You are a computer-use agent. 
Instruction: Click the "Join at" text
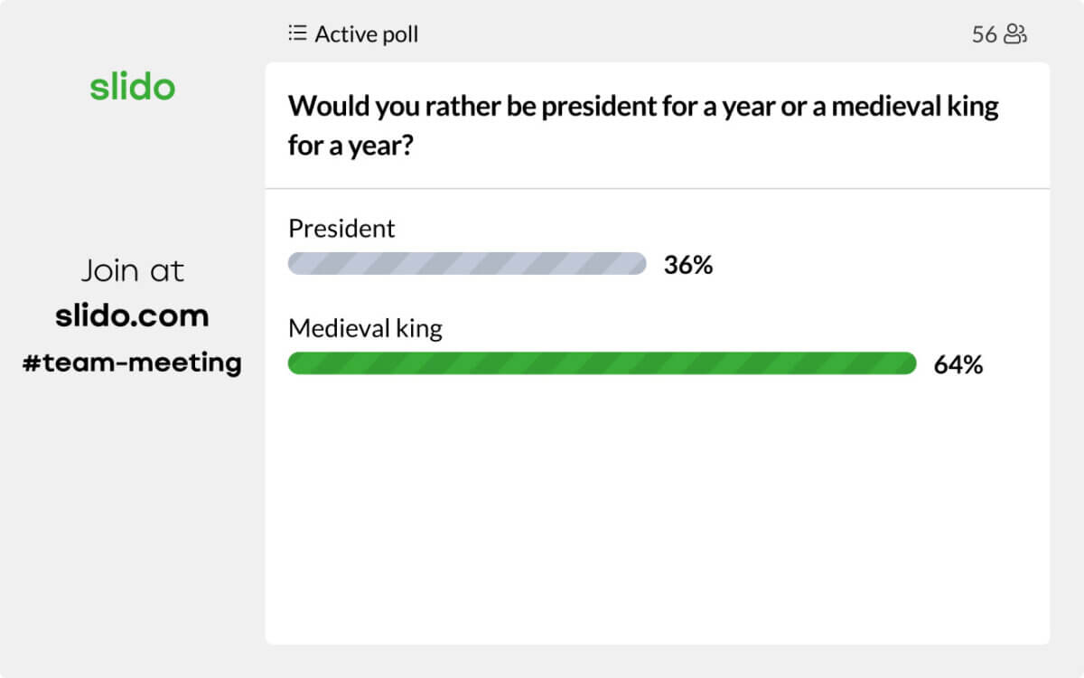(x=132, y=270)
